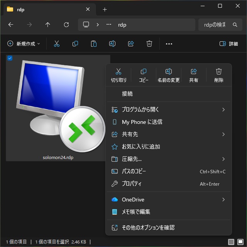Image resolution: width=247 pixels, height=247 pixels.
Task: Switch to details list view in status bar
Action: tap(231, 242)
